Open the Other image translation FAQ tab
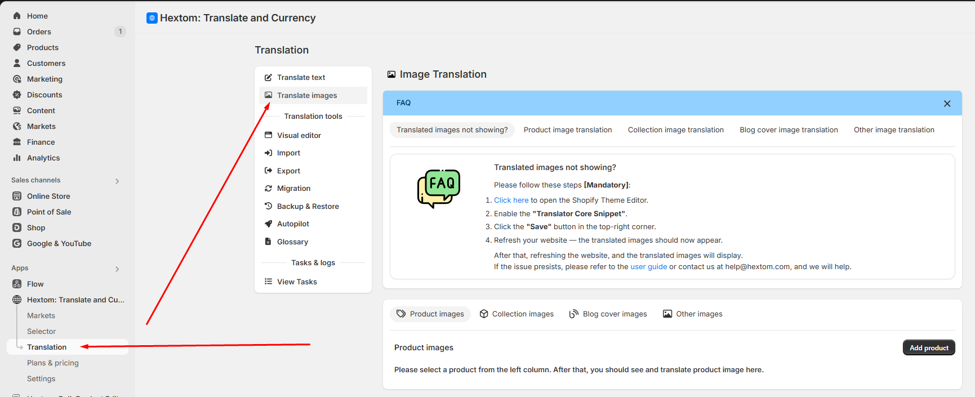This screenshot has height=397, width=975. [x=894, y=130]
